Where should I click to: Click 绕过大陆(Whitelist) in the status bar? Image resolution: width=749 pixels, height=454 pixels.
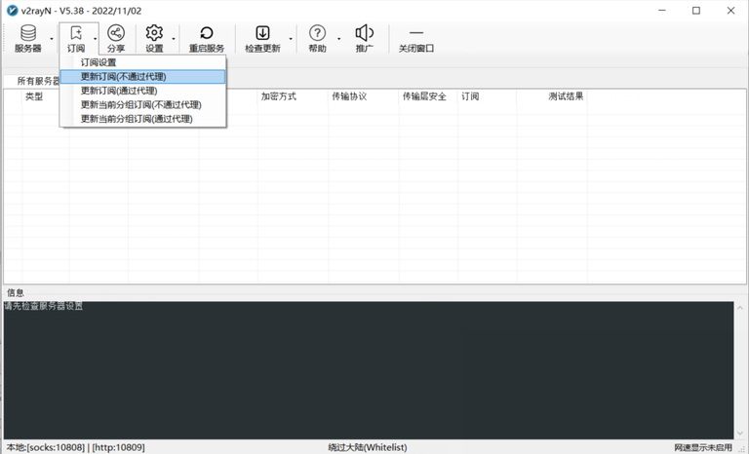[x=367, y=447]
